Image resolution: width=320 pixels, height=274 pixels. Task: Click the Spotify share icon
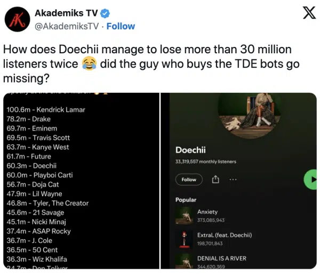pyautogui.click(x=216, y=180)
